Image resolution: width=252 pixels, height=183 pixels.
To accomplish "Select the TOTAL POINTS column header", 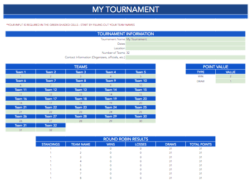I will (x=201, y=144).
